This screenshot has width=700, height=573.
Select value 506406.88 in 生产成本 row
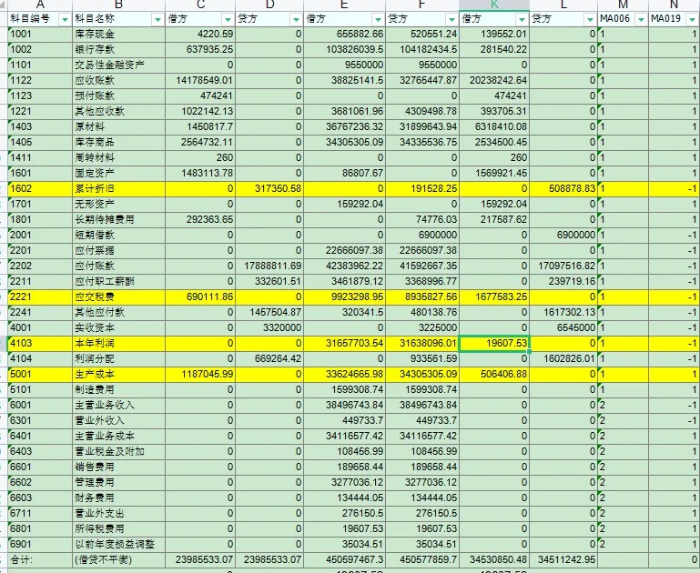coord(494,374)
